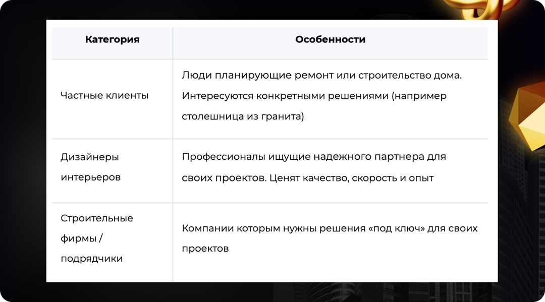Click the word интерьеров in category column

[x=90, y=177]
